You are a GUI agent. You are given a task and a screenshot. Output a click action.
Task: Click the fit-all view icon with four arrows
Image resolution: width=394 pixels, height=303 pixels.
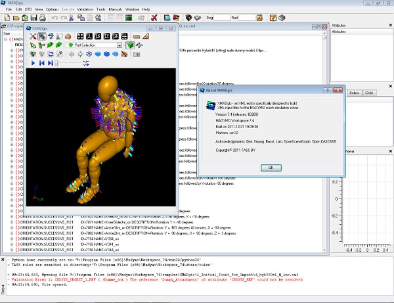pyautogui.click(x=80, y=36)
